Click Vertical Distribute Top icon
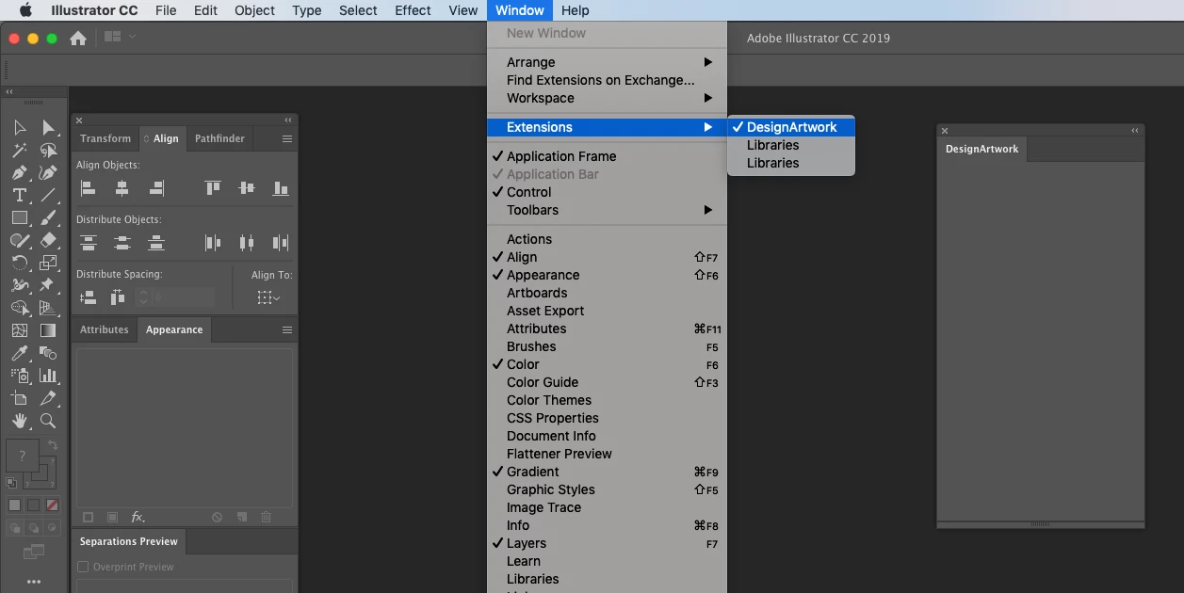 [x=89, y=243]
